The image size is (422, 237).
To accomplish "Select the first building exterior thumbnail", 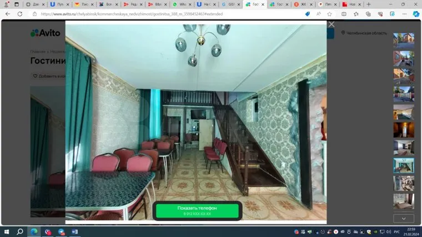I will click(x=404, y=40).
